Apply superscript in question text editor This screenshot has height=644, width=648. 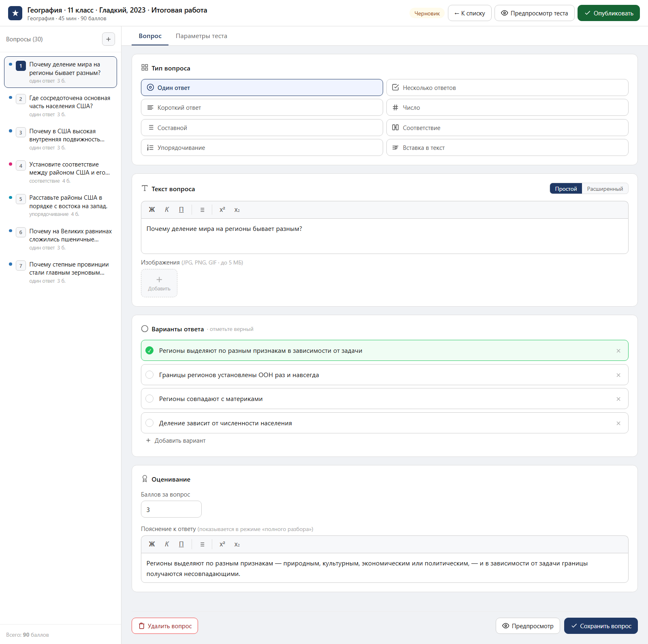click(222, 210)
